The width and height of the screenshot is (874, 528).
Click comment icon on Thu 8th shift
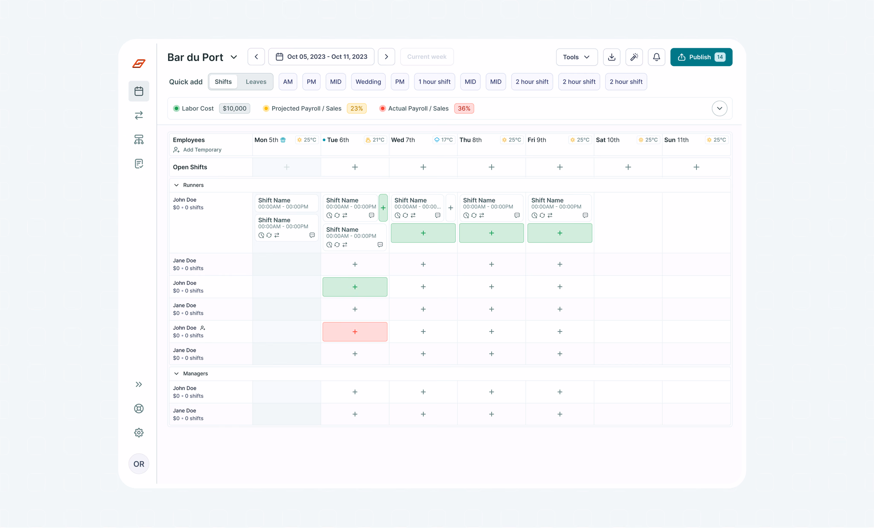point(517,215)
